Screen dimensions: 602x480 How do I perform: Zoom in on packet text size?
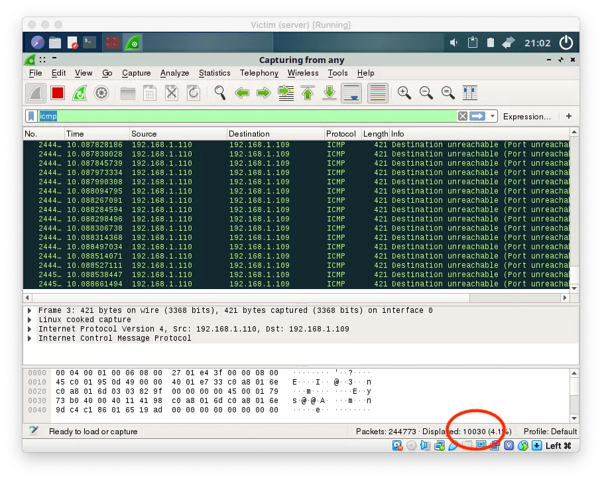point(404,93)
